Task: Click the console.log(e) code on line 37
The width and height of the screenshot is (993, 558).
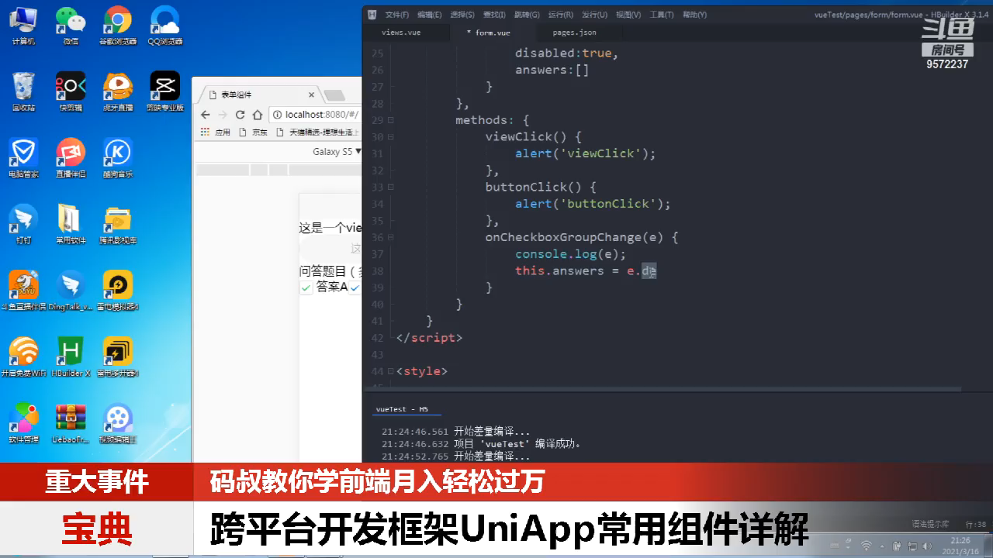Action: (x=570, y=254)
